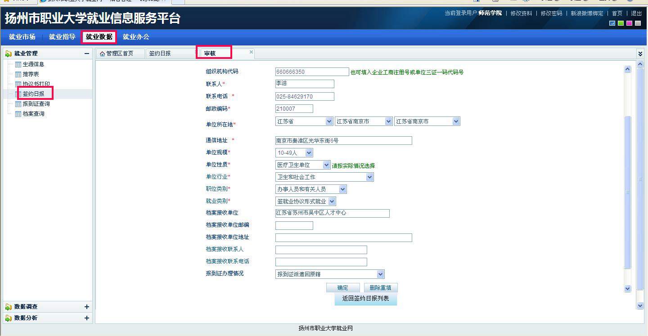Image resolution: width=648 pixels, height=336 pixels.
Task: Open the 江苏省 province dropdown
Action: [304, 121]
